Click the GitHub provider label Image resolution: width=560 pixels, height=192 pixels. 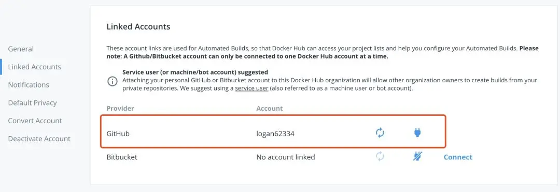coord(118,134)
